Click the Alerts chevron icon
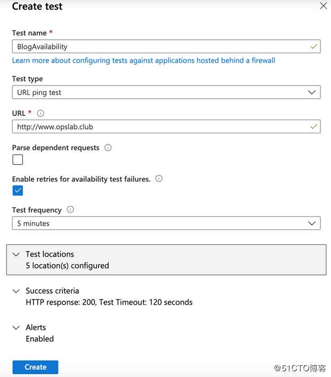The image size is (331, 377). (16, 328)
